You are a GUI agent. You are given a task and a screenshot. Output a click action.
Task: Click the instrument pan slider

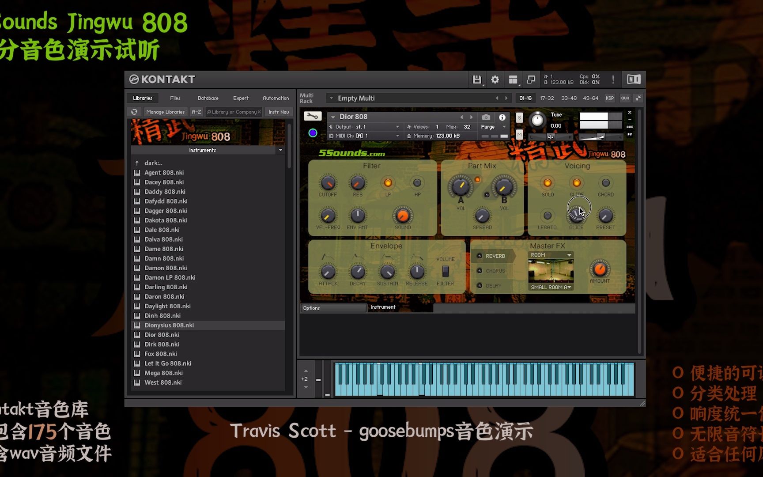click(x=551, y=137)
